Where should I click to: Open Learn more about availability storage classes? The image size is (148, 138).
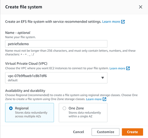click(94, 99)
